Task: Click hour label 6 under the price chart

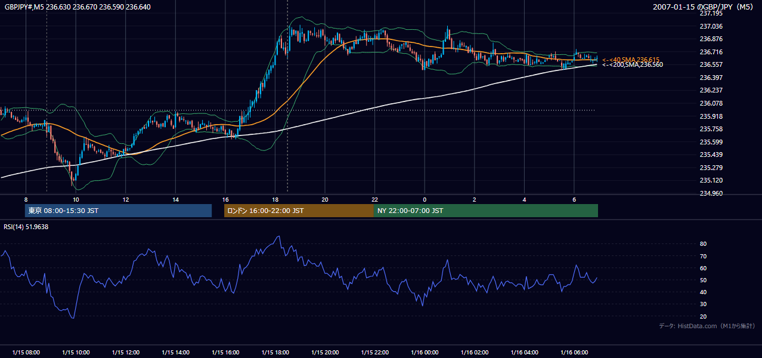Action: 574,199
